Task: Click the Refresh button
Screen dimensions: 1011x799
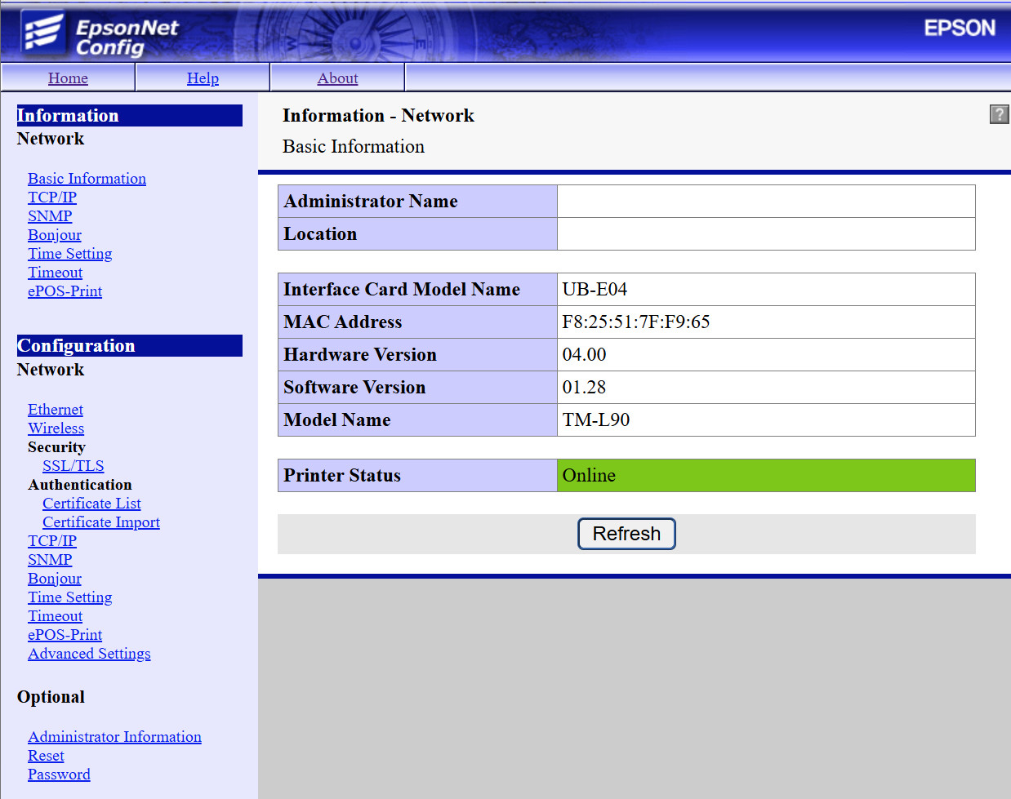Action: point(626,534)
